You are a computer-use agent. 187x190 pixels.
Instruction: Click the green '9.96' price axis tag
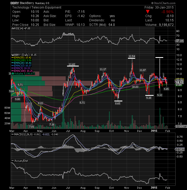click(179, 85)
